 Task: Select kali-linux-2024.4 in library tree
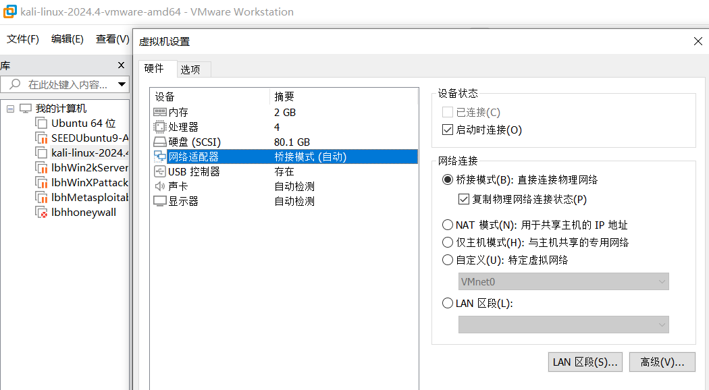(90, 152)
